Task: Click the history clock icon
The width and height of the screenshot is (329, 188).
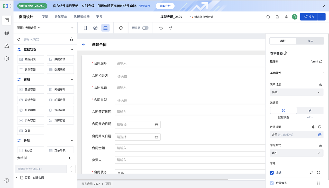Action: point(268,17)
